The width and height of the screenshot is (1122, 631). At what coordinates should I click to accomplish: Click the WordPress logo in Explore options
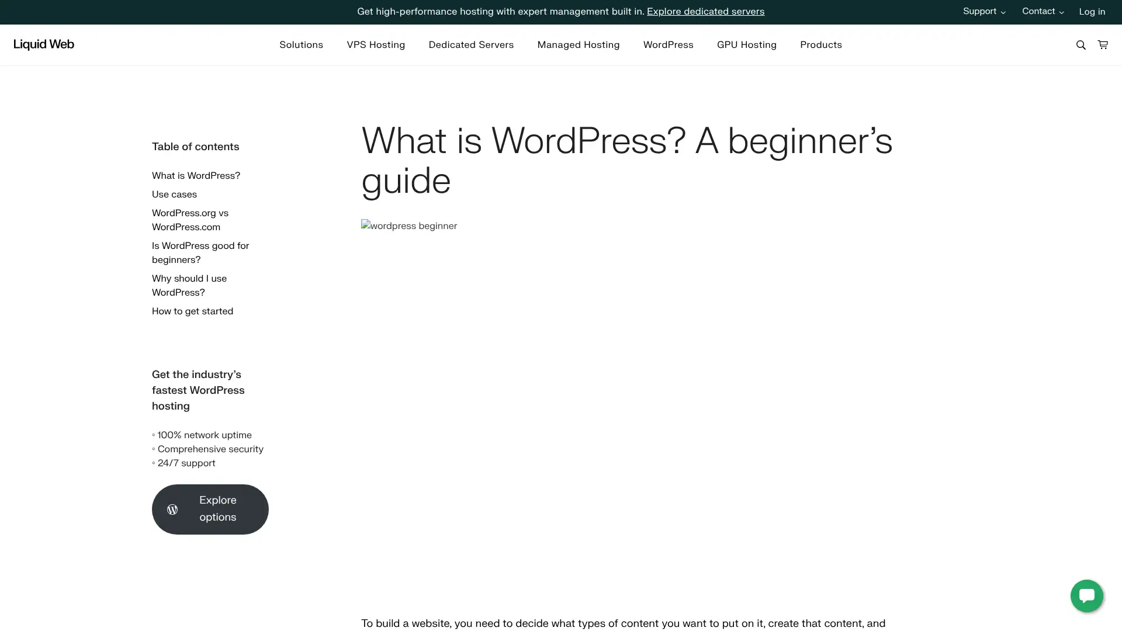172,509
